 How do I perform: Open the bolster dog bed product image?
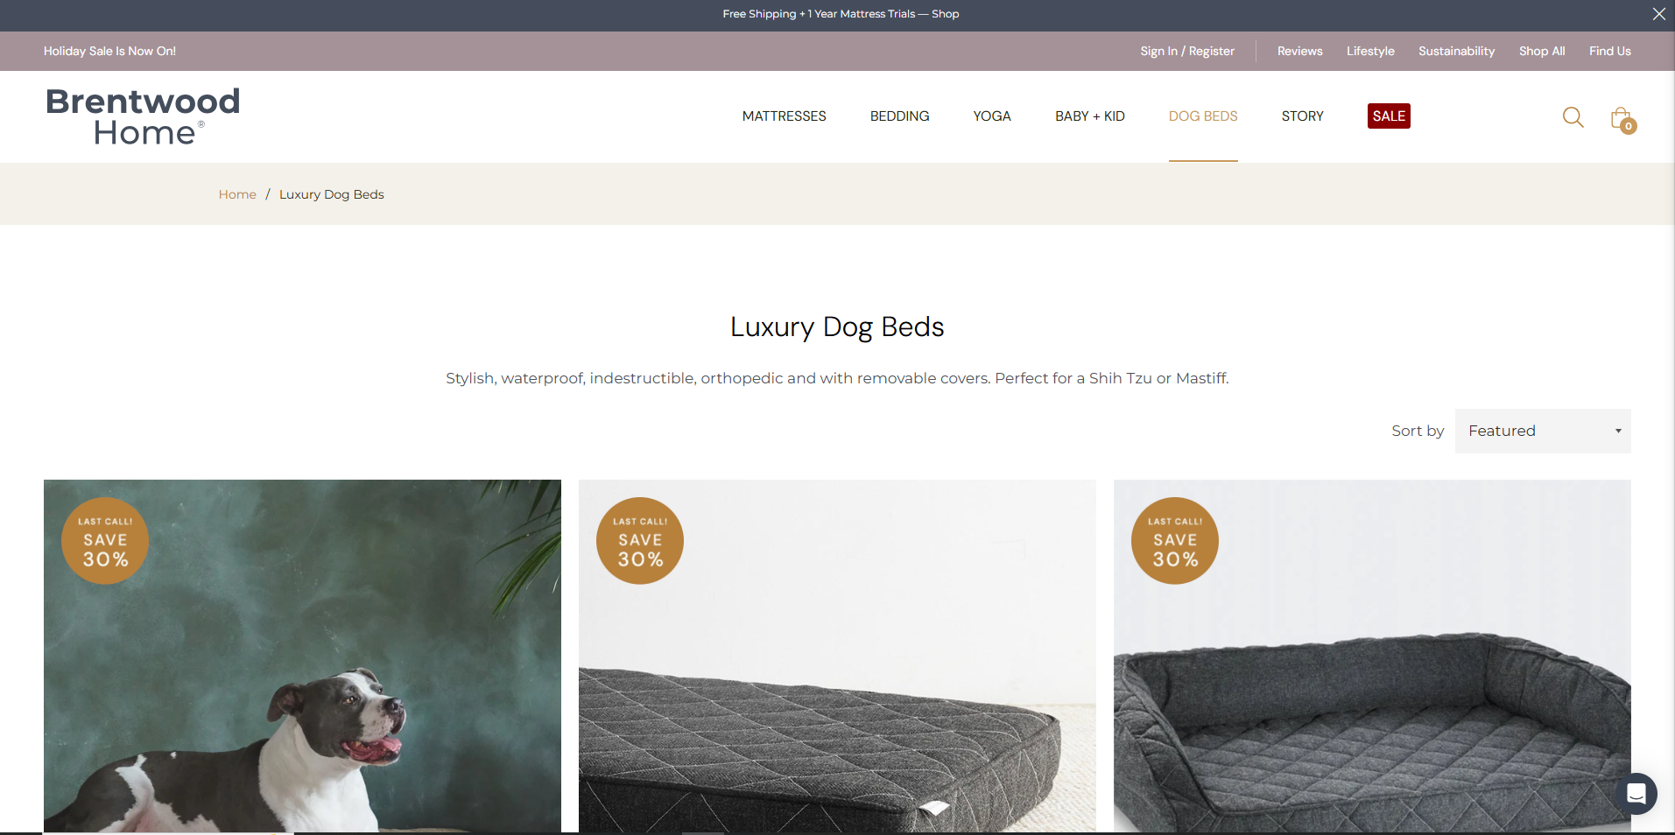pyautogui.click(x=1372, y=656)
